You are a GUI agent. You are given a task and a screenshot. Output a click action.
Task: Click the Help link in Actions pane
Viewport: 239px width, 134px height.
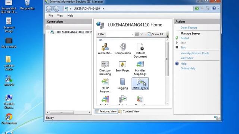pyautogui.click(x=183, y=64)
